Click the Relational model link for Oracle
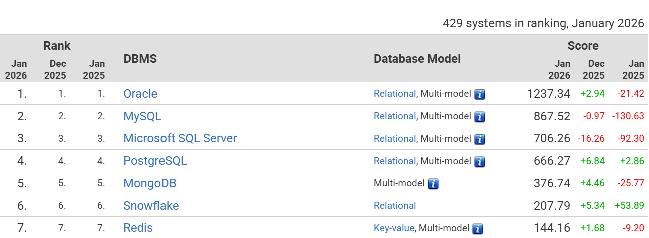The width and height of the screenshot is (649, 238). pos(394,94)
